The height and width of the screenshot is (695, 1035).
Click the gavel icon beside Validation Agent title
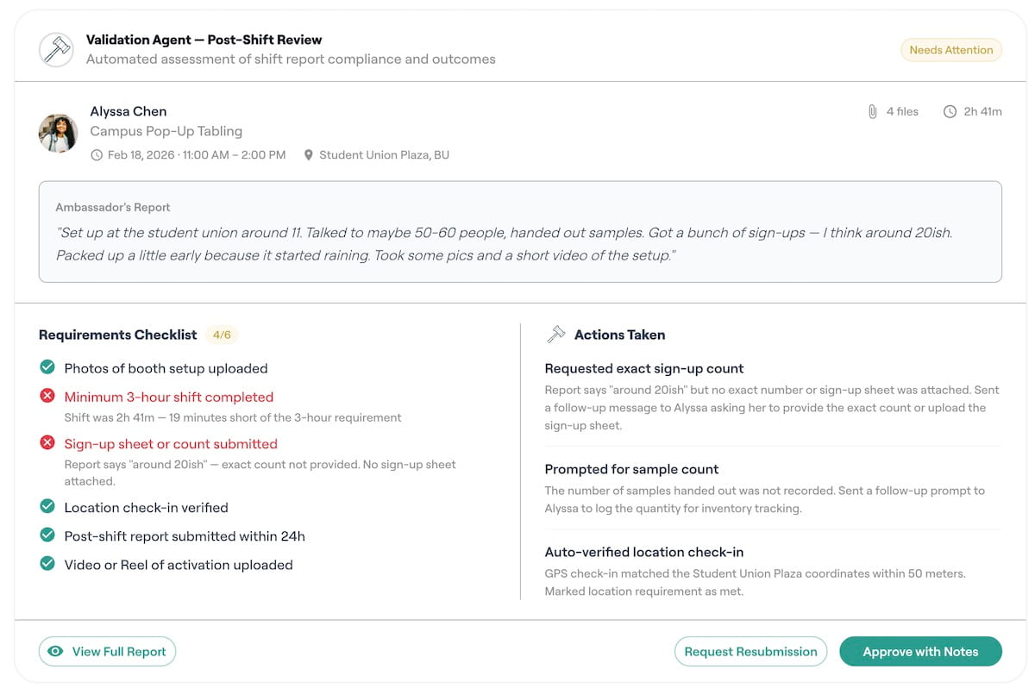click(x=57, y=49)
